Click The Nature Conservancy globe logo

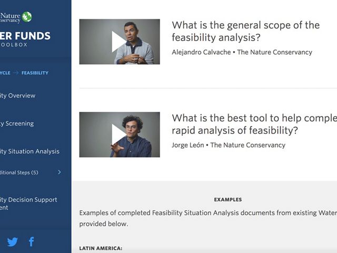pos(26,17)
